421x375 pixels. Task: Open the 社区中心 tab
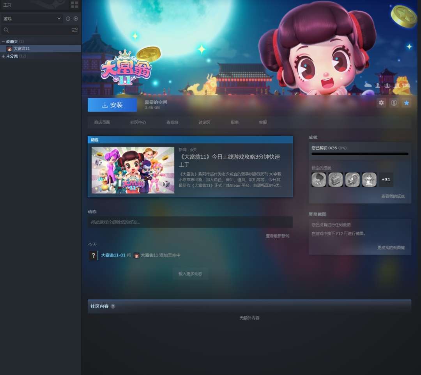click(138, 122)
